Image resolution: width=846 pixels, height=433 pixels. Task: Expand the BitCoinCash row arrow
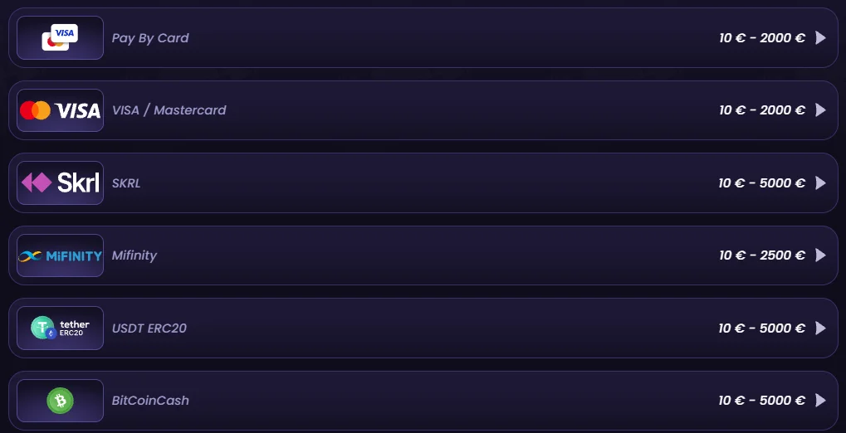pyautogui.click(x=820, y=400)
